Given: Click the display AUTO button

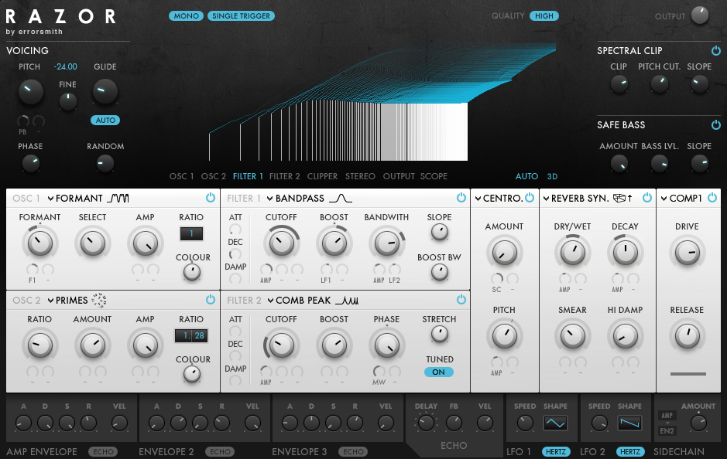Looking at the screenshot, I should pos(526,176).
